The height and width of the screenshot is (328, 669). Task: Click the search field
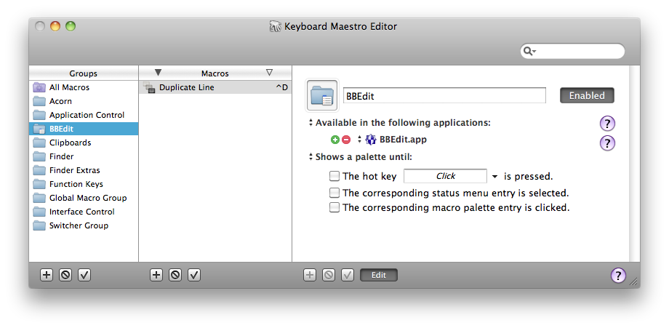coord(572,51)
